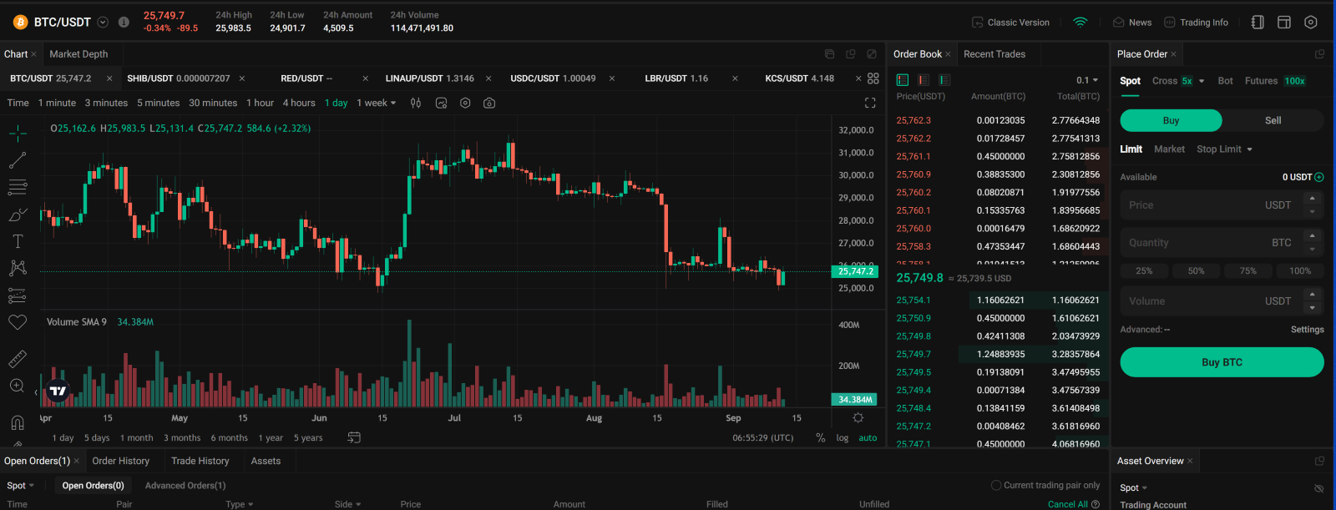Open the Assets tab
This screenshot has width=1336, height=510.
(266, 461)
